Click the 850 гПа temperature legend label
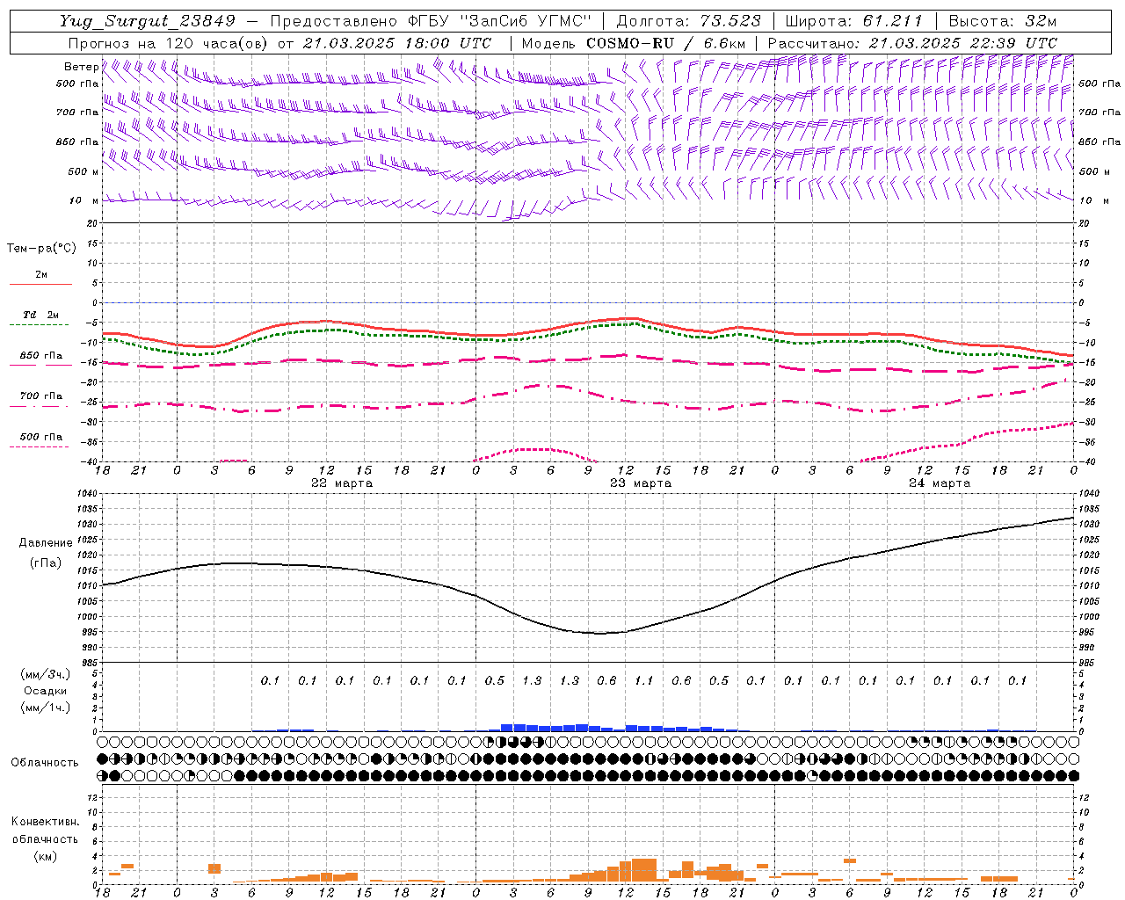This screenshot has width=1125, height=900. (41, 356)
